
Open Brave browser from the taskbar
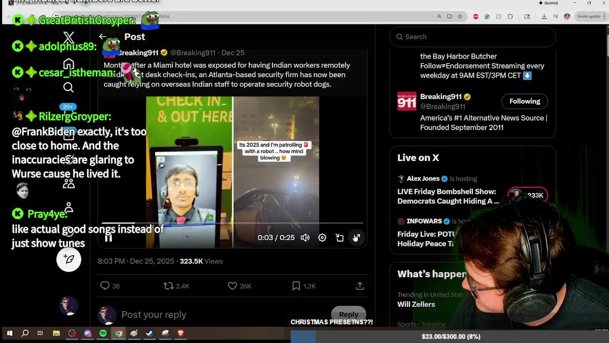[181, 333]
